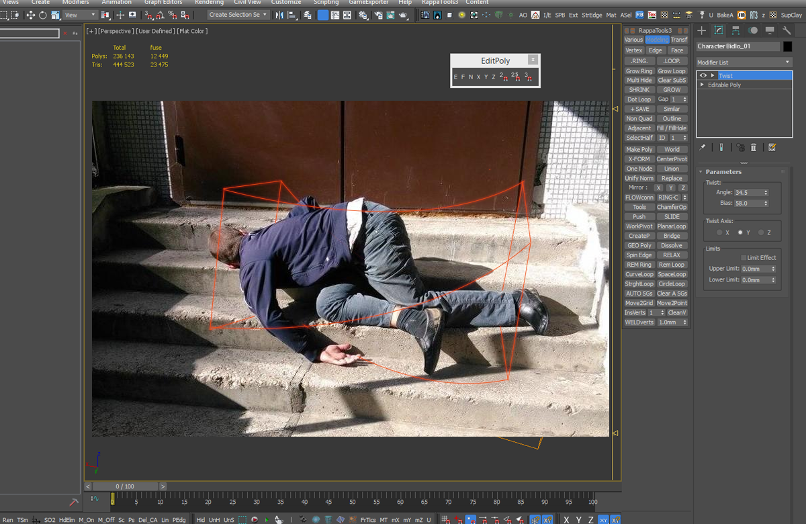
Task: Switch to the Modeling tab in RappaTools3
Action: 657,40
